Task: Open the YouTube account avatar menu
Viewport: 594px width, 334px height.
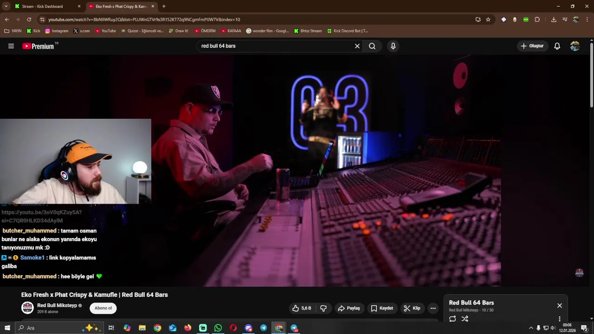Action: click(x=575, y=46)
